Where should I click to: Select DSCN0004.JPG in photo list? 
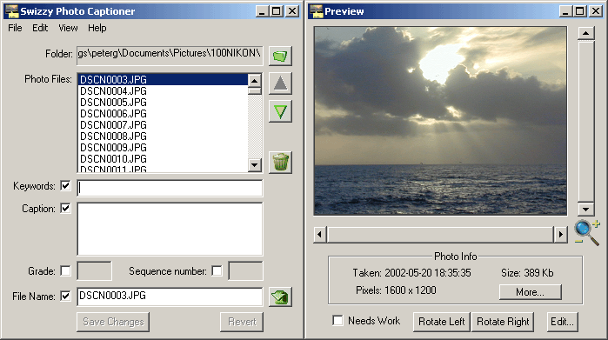(x=163, y=91)
